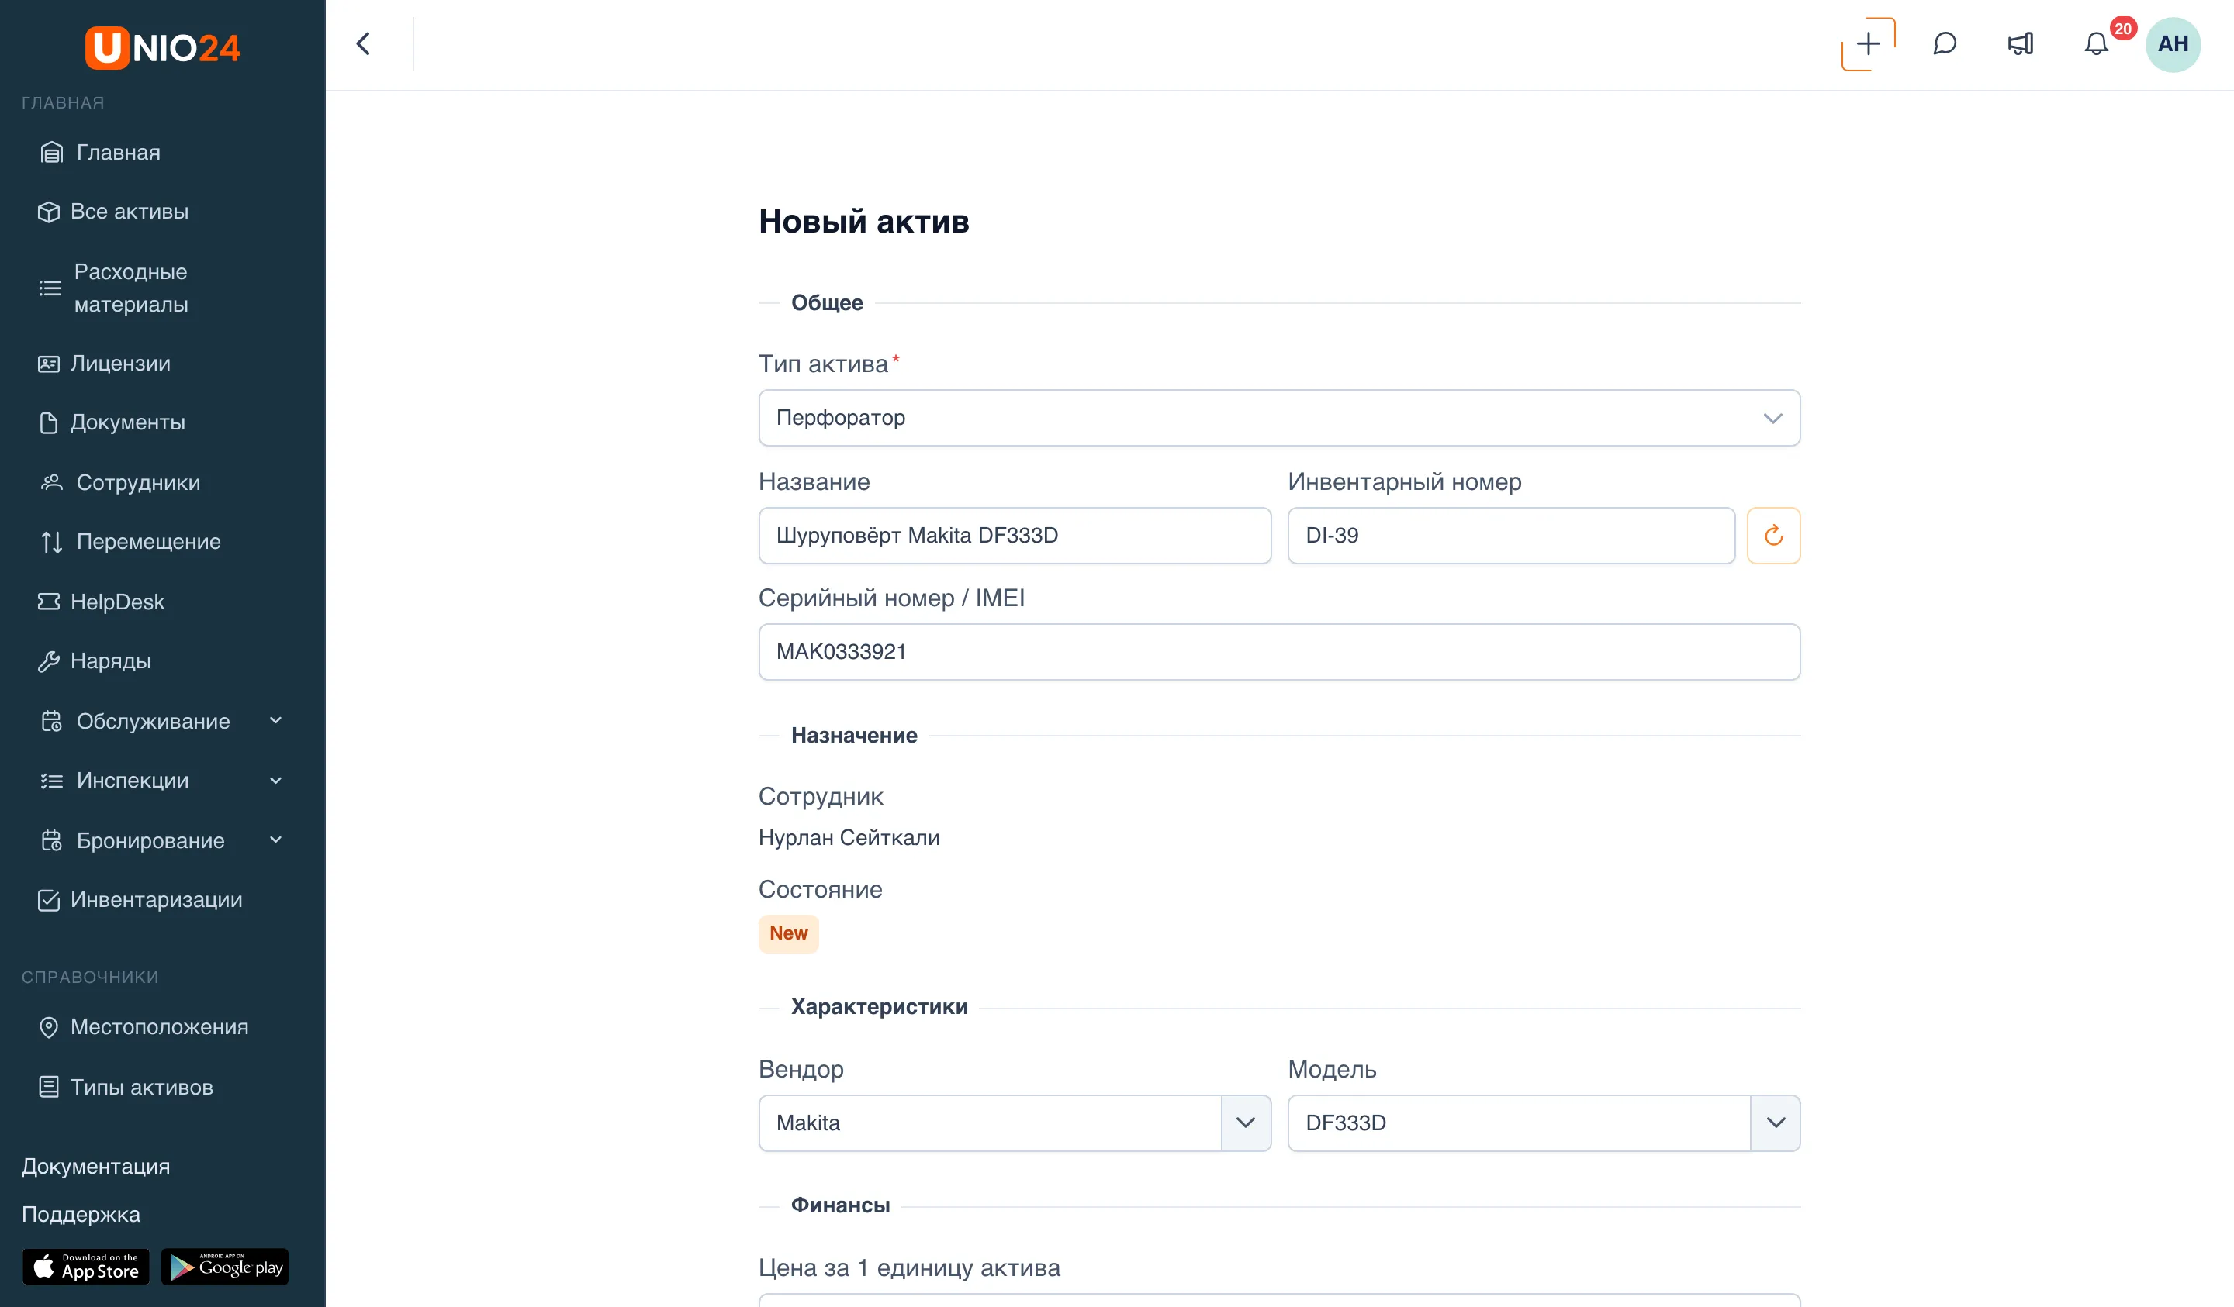The width and height of the screenshot is (2234, 1307).
Task: Open the megaphone announcements icon
Action: [2021, 43]
